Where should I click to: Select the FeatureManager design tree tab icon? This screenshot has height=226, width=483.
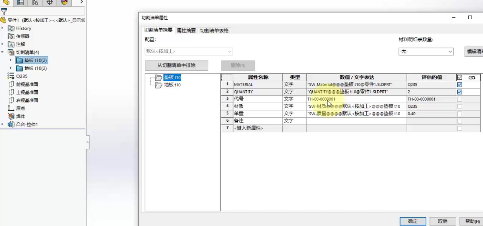coord(6,3)
